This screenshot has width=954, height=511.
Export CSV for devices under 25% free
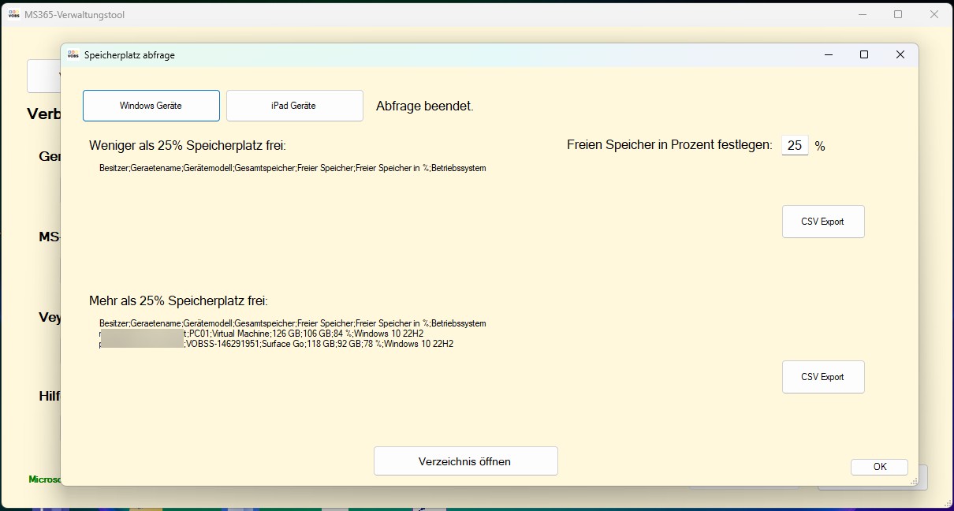(822, 222)
